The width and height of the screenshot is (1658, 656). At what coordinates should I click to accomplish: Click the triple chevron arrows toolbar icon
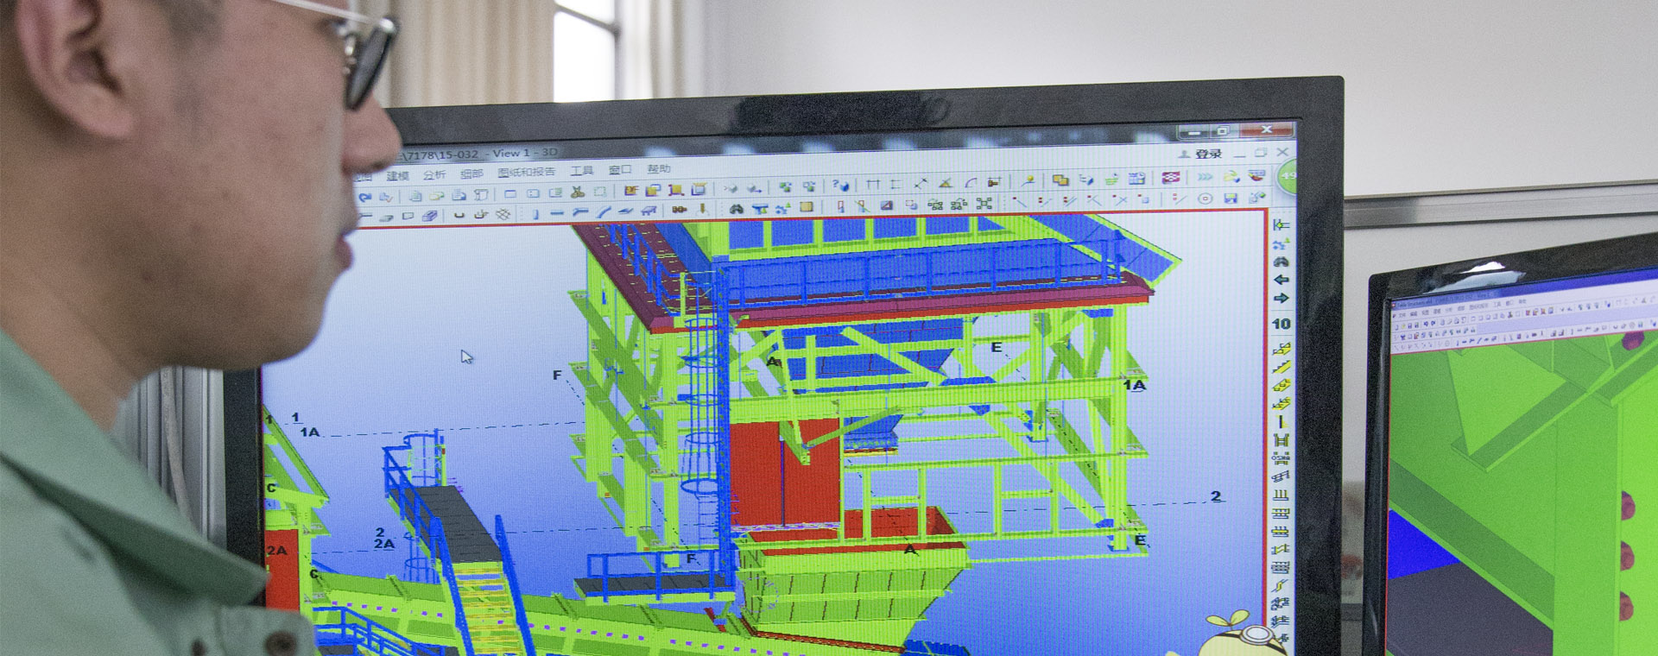1205,177
